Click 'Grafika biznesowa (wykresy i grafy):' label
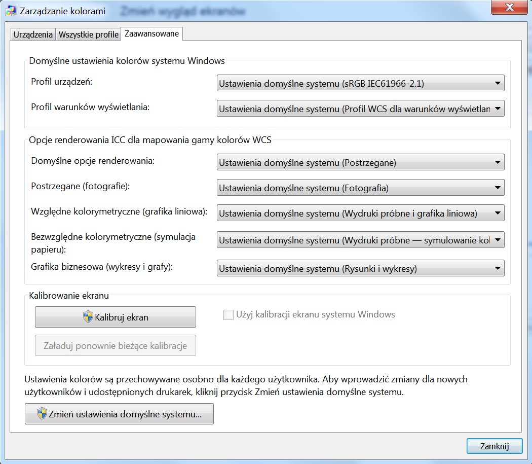The width and height of the screenshot is (532, 464). click(102, 267)
